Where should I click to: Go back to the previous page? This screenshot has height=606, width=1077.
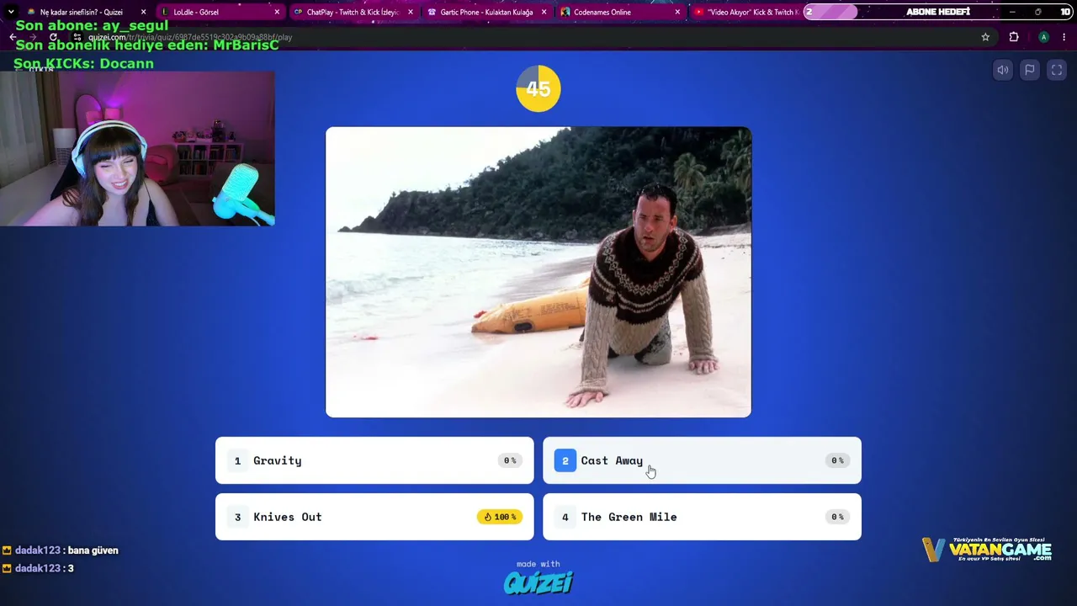tap(13, 37)
